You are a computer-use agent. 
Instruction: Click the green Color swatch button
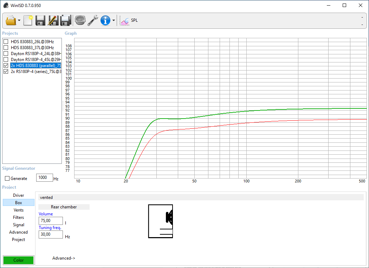pos(19,260)
